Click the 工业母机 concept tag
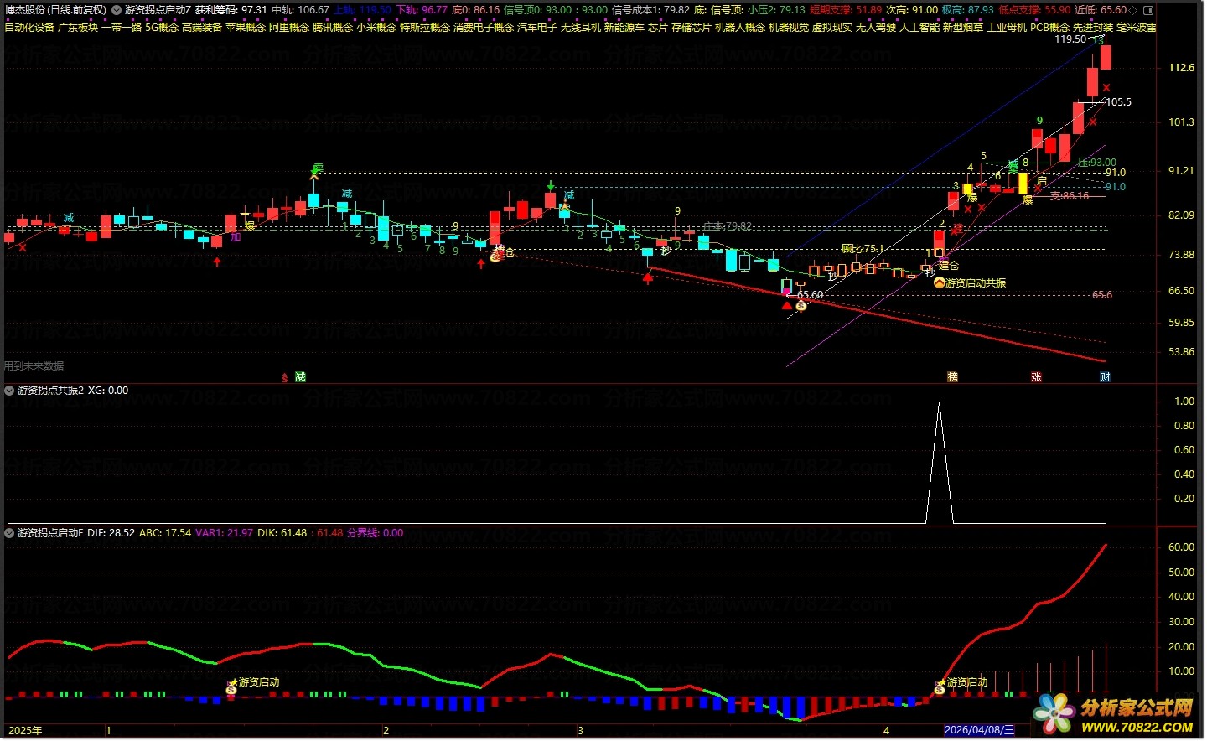The height and width of the screenshot is (741, 1207). (1007, 28)
